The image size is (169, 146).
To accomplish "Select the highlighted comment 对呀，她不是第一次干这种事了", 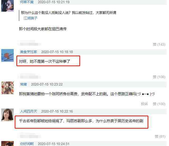I will click(45, 61).
